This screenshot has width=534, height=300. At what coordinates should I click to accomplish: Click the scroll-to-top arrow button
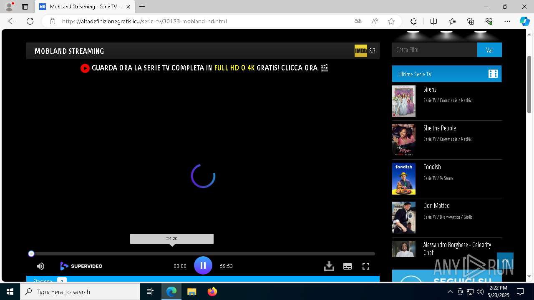pyautogui.click(x=505, y=261)
